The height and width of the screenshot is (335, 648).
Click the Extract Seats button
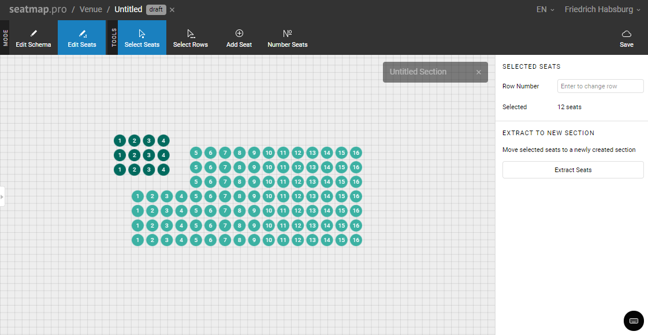(572, 170)
